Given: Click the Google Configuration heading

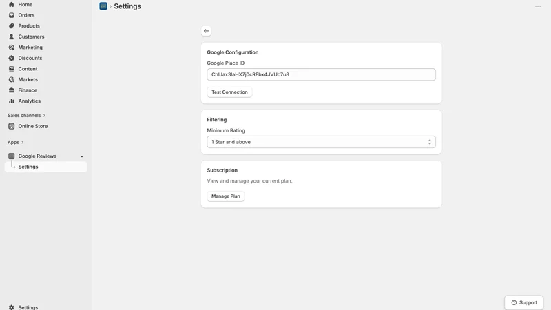Looking at the screenshot, I should tap(233, 52).
